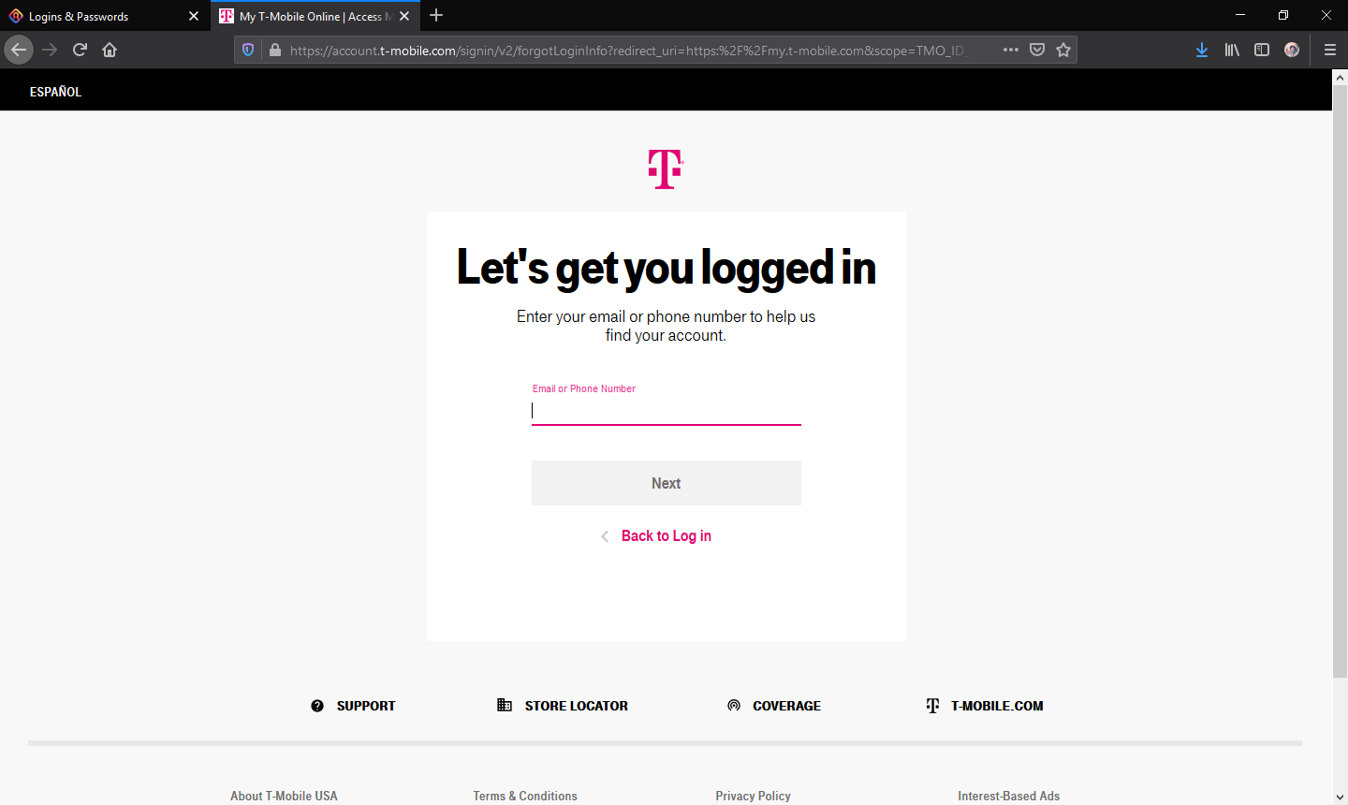Focus the Email or Phone Number field
Image resolution: width=1348 pixels, height=805 pixels.
(667, 410)
